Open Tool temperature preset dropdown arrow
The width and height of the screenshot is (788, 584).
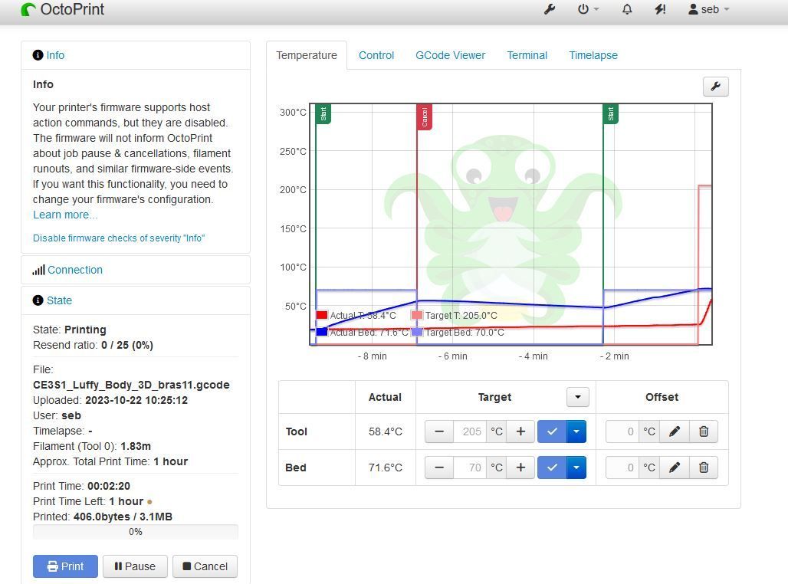coord(576,431)
